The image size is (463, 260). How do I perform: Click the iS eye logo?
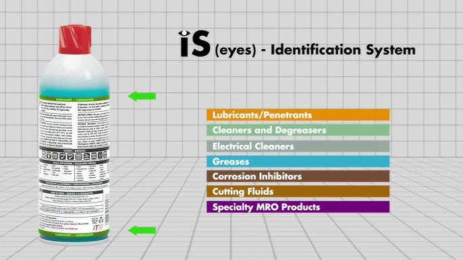tap(194, 43)
